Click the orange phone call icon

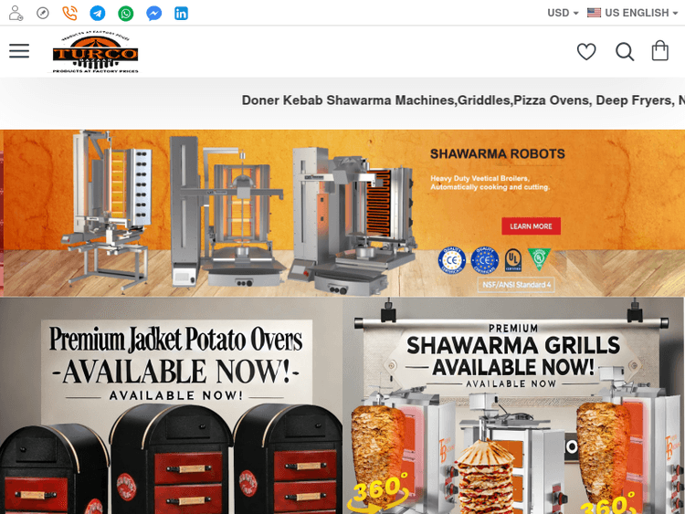[70, 13]
